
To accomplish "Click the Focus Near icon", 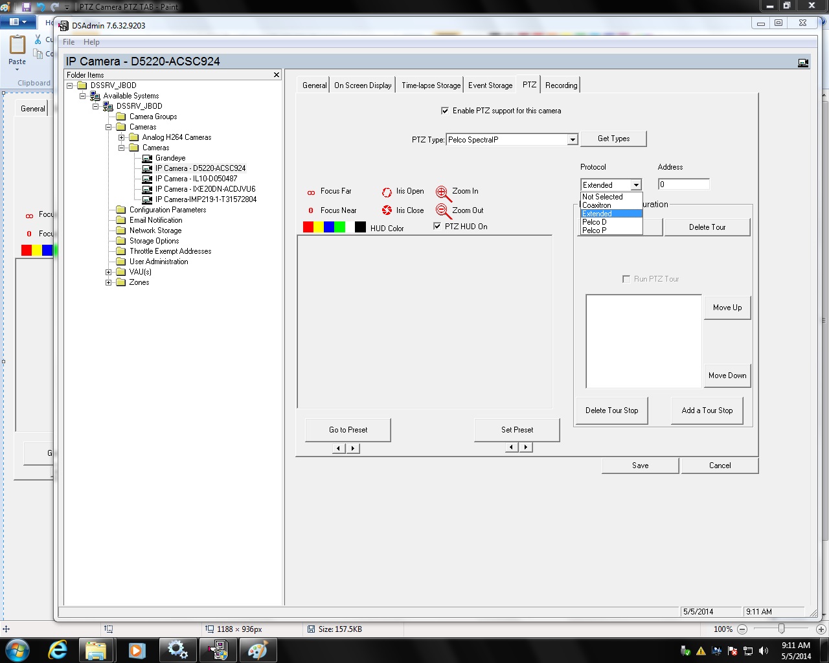I will [x=311, y=210].
